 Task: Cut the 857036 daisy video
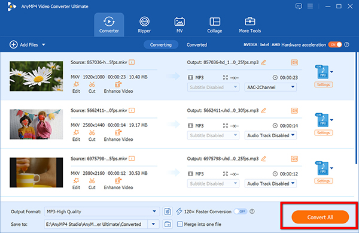point(92,87)
